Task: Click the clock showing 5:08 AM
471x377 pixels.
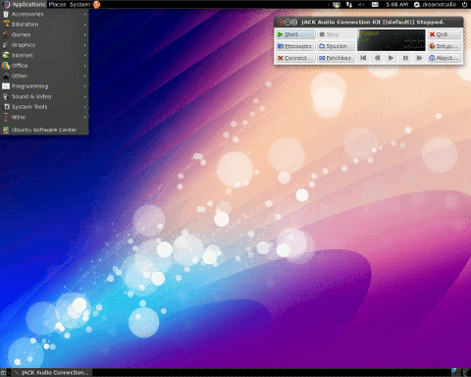Action: tap(396, 4)
